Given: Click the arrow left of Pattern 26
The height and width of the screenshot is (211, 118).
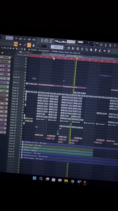Looking at the screenshot, I should pyautogui.click(x=50, y=47).
